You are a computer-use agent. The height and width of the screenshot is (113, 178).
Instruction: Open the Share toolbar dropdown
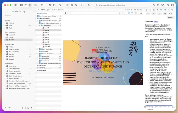pos(60,5)
